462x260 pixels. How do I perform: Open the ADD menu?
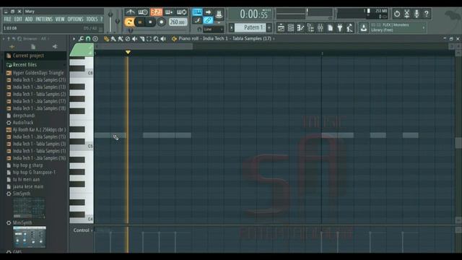[x=29, y=19]
